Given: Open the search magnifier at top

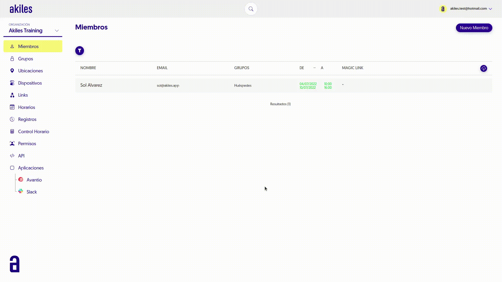Looking at the screenshot, I should [x=251, y=9].
